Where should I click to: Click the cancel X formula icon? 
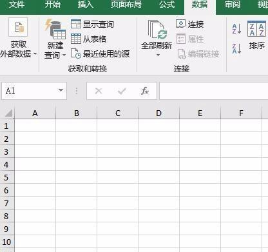click(99, 91)
